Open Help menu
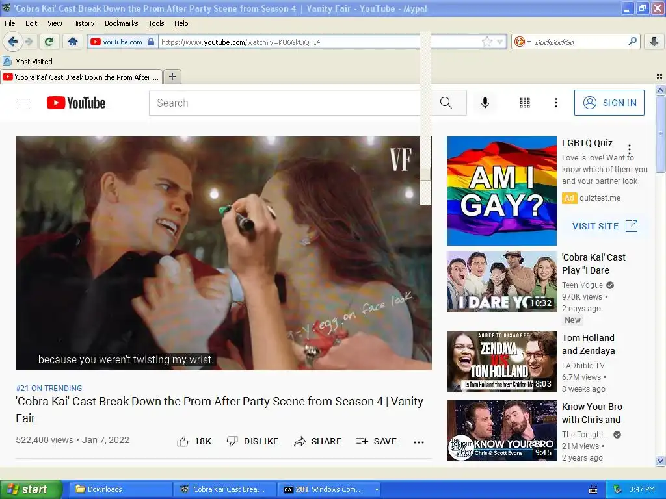The image size is (666, 499). click(181, 23)
